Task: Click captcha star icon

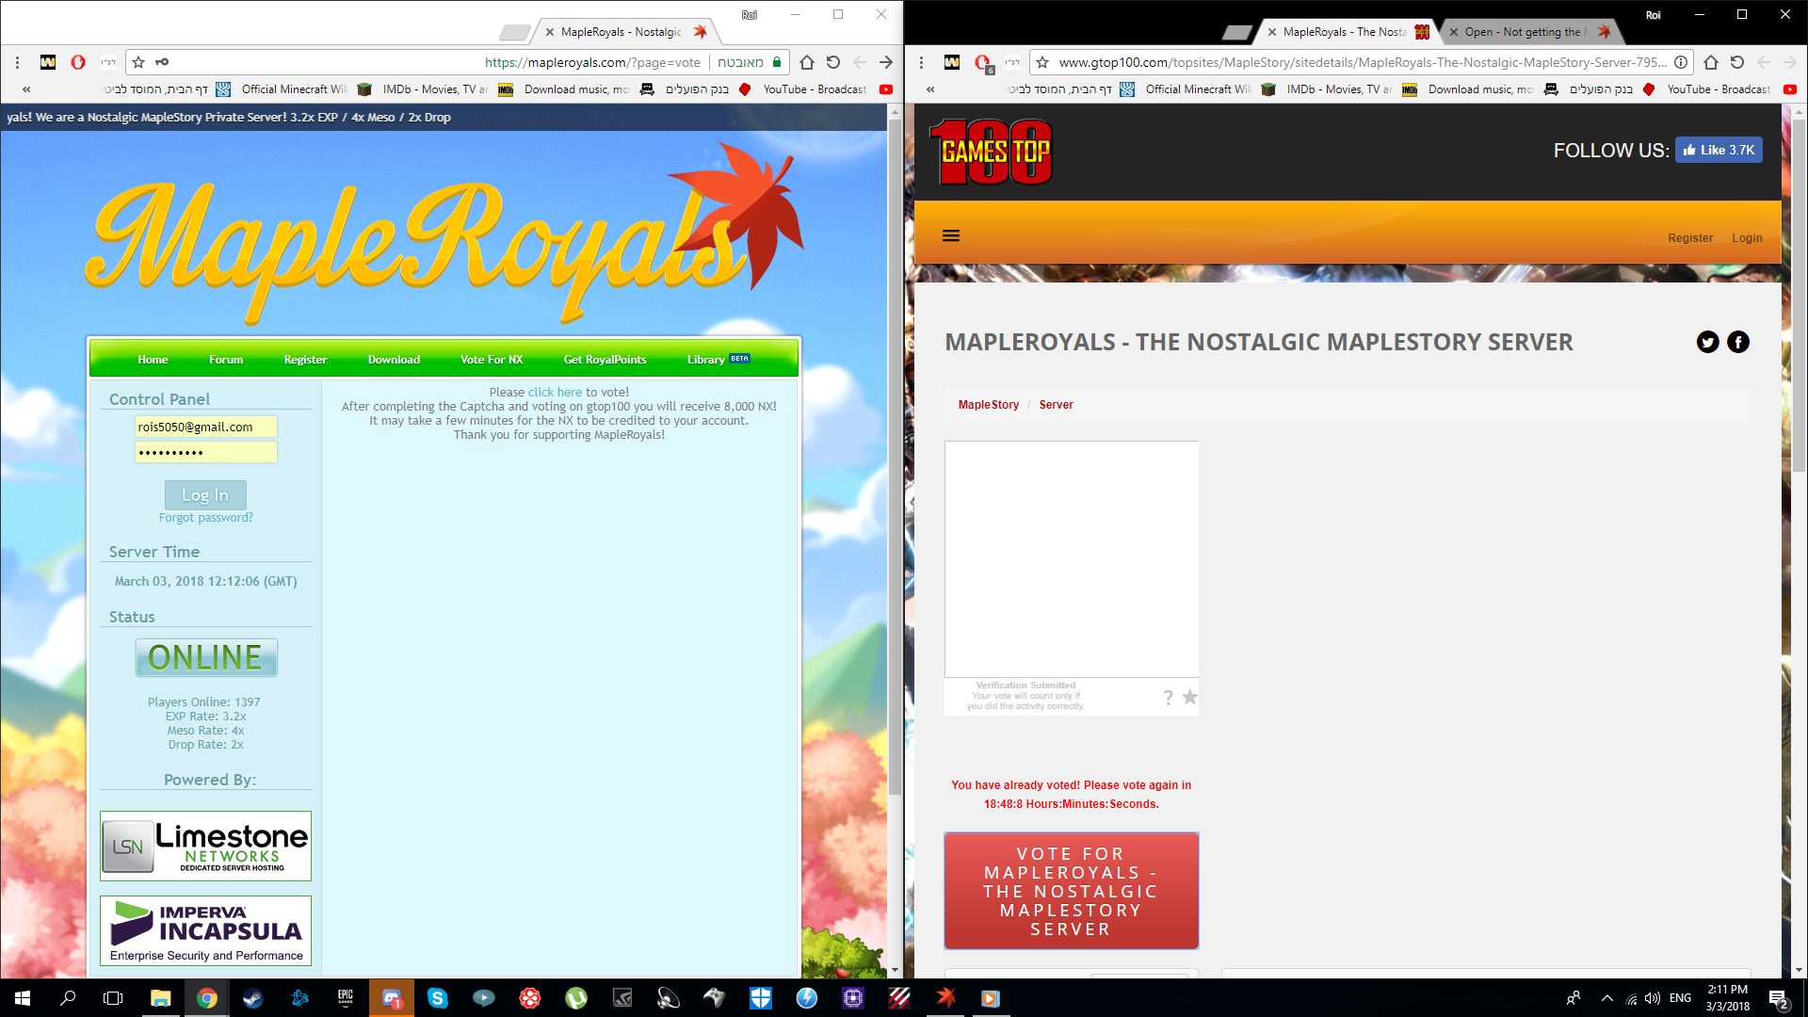Action: (x=1189, y=697)
